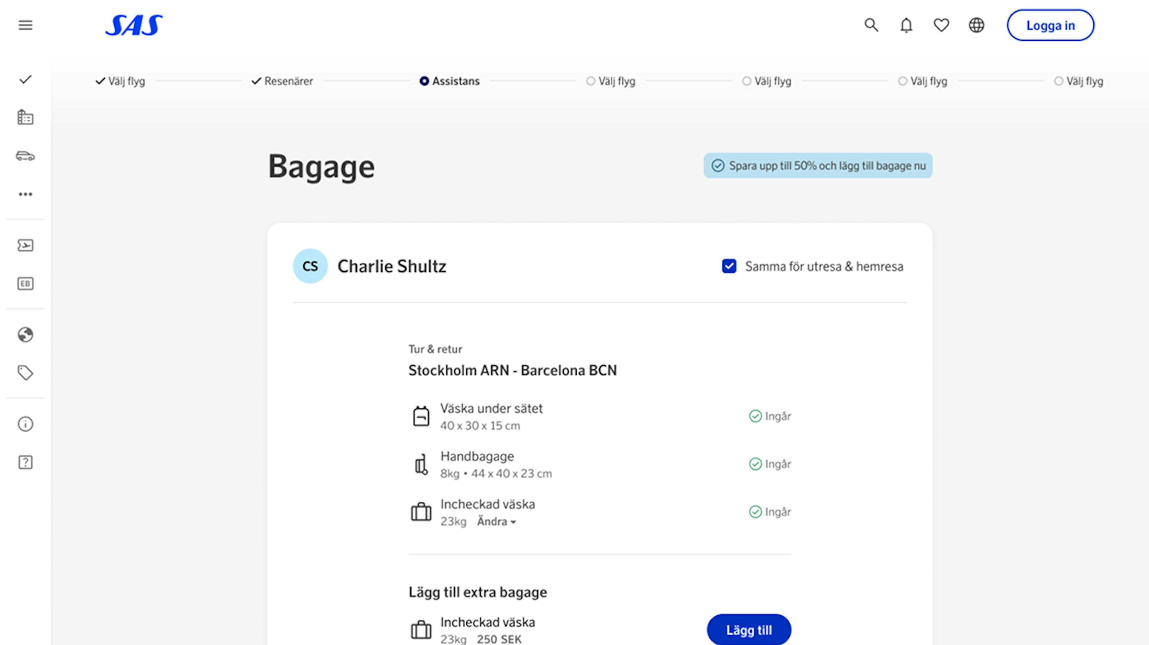Open notifications bell icon

(906, 25)
